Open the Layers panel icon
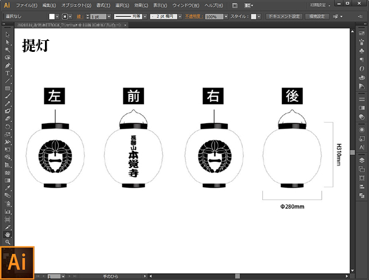Screen dimensions: 369x280 point(362,160)
